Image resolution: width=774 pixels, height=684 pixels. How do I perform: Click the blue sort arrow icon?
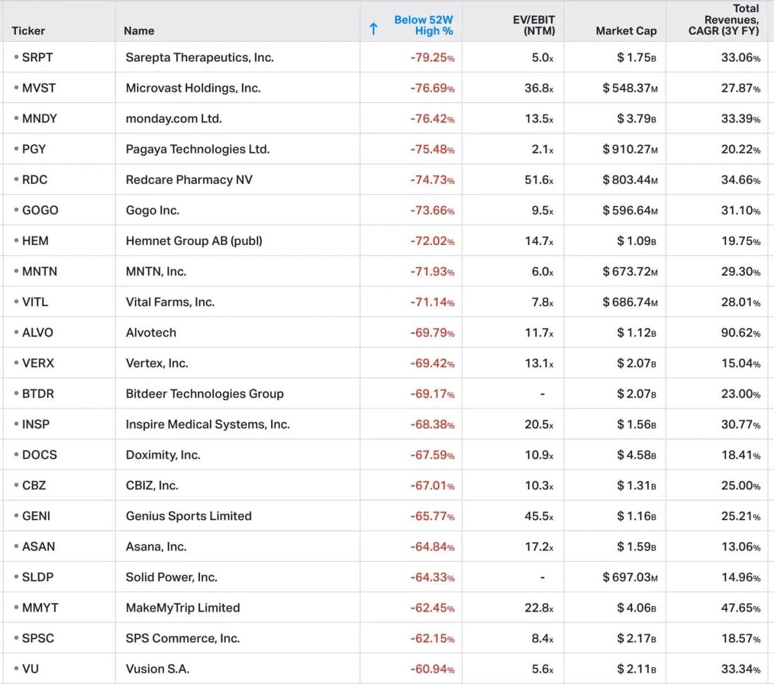(374, 28)
